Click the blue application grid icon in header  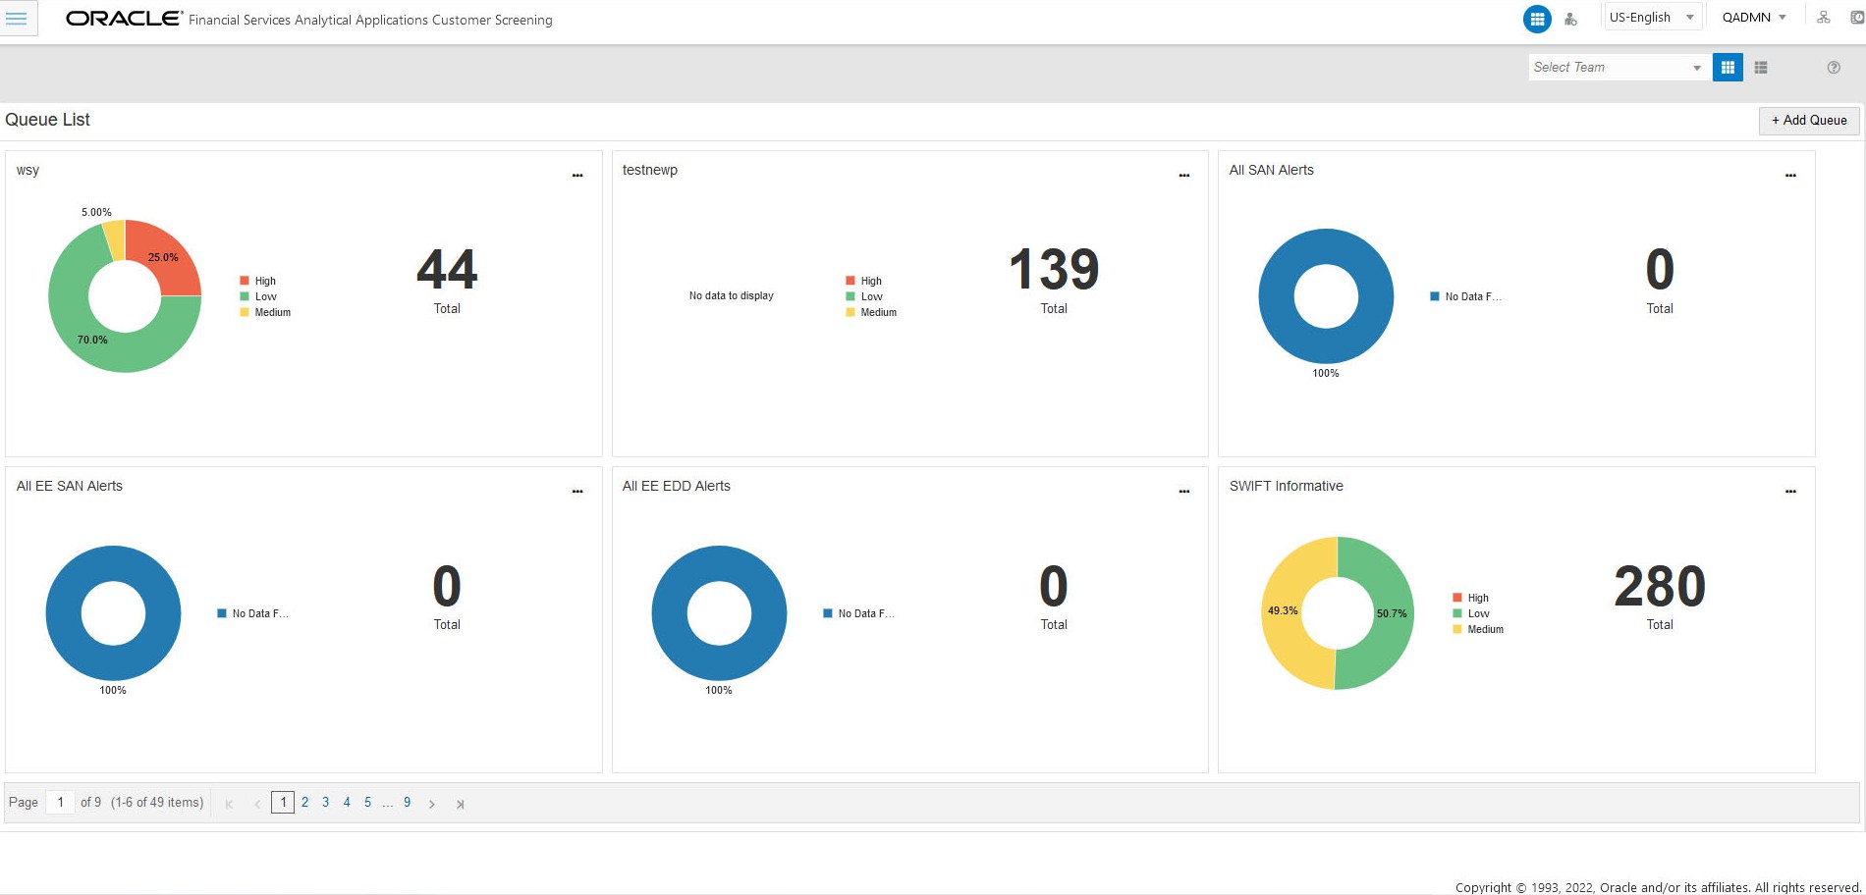point(1537,19)
